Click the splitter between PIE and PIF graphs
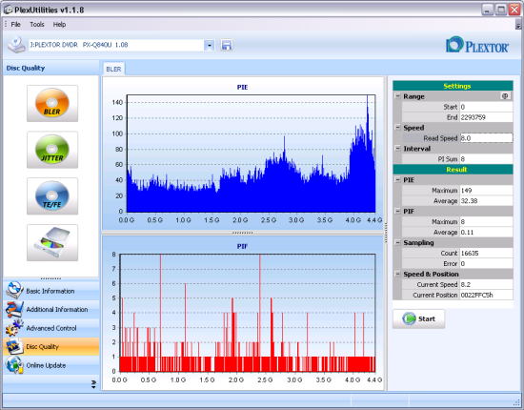This screenshot has height=410, width=524. (x=243, y=233)
